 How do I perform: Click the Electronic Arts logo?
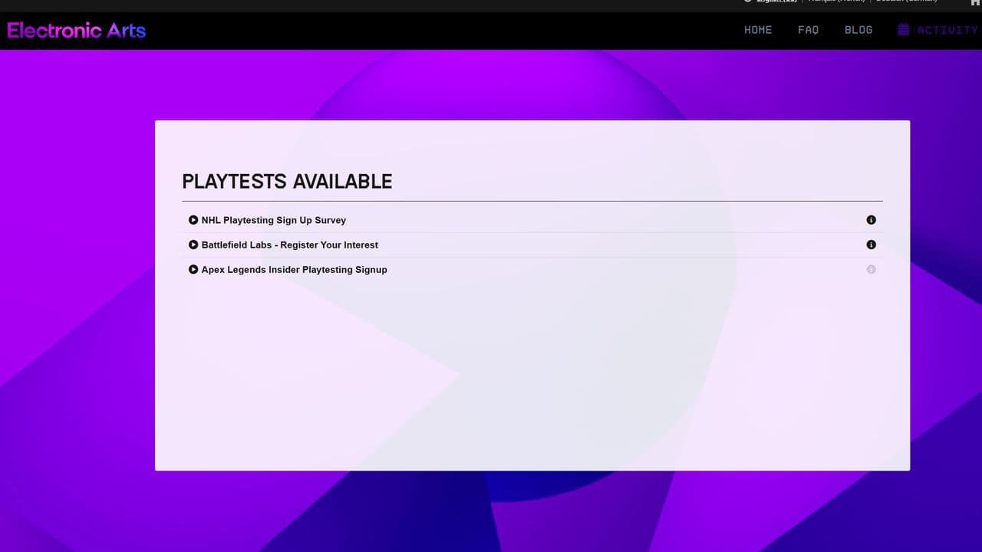click(x=77, y=30)
